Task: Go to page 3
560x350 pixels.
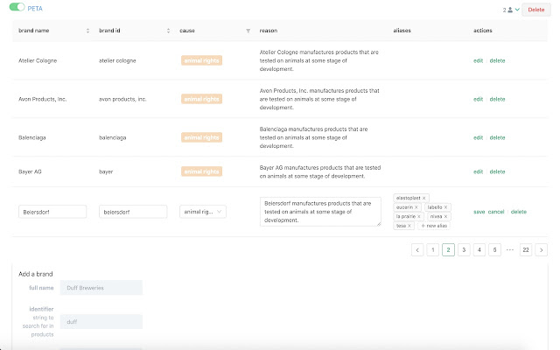Action: [x=464, y=250]
